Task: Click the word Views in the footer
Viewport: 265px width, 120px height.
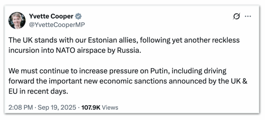Action: (110, 107)
